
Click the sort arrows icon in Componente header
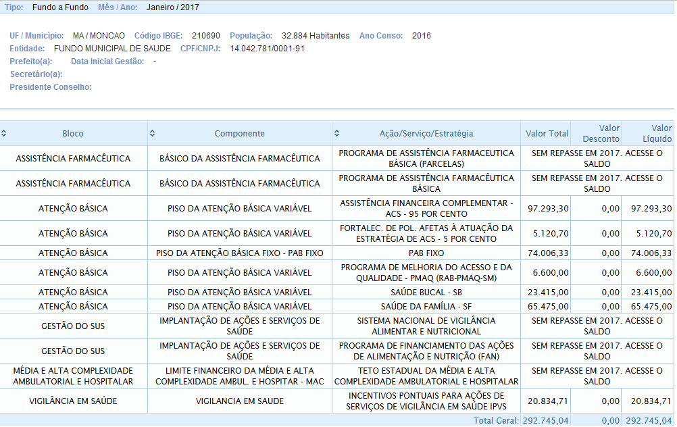coord(152,133)
